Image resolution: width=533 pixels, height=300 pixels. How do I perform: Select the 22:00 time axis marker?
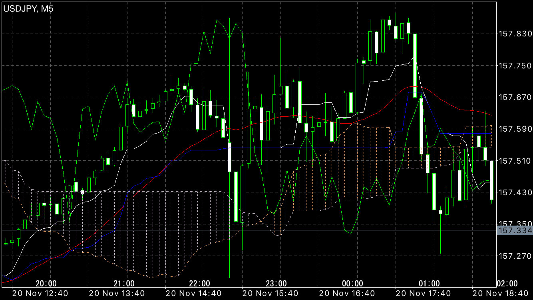click(200, 283)
